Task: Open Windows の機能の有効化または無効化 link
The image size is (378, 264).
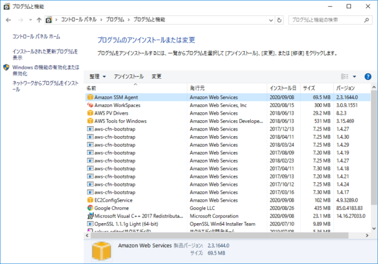Action: click(x=46, y=70)
